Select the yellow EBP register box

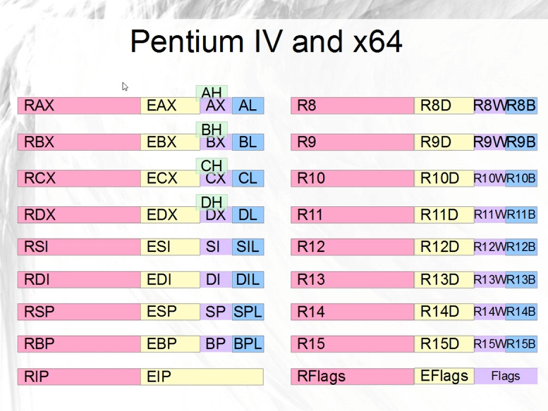point(169,344)
